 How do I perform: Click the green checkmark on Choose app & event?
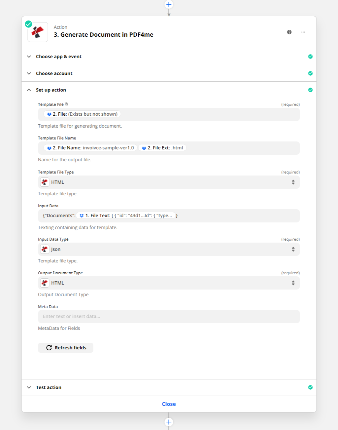coord(310,57)
